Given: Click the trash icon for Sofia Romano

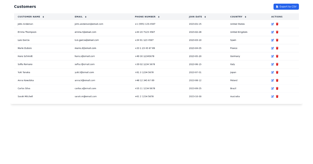Looking at the screenshot, I should click(277, 64).
